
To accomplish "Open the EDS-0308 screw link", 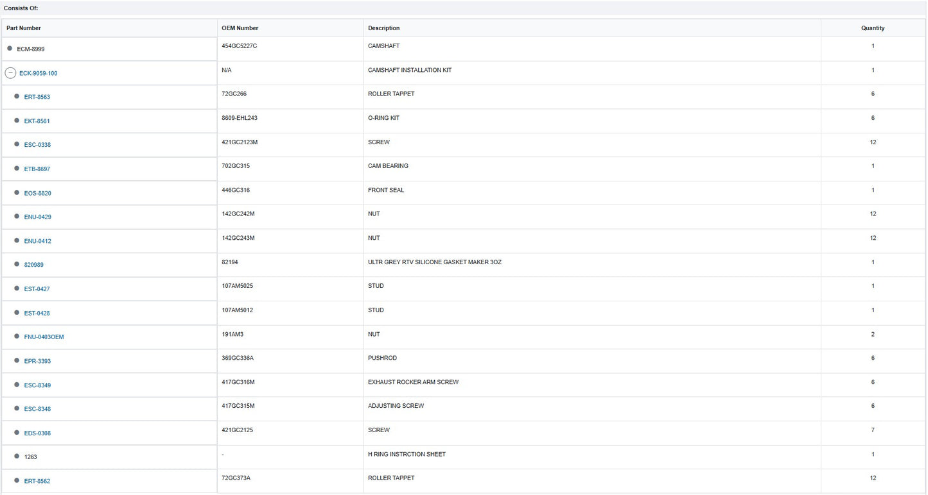I will pos(37,433).
